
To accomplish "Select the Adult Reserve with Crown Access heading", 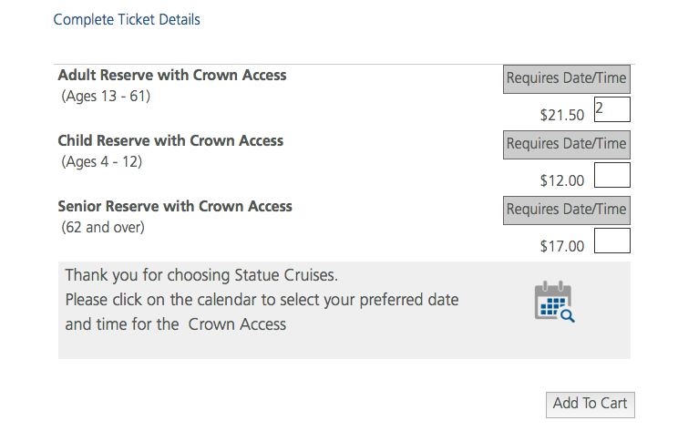I will 172,76.
